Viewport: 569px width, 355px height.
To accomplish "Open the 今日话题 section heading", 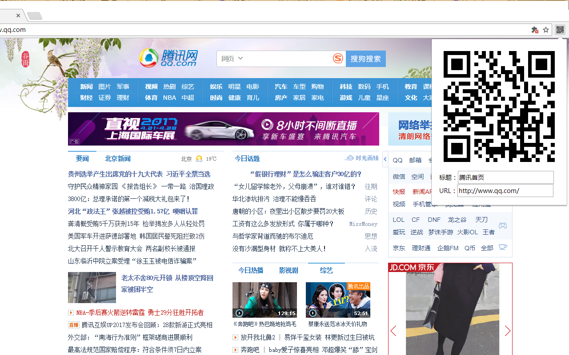I will (x=247, y=158).
